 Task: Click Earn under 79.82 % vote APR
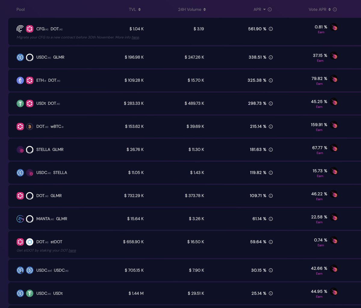click(x=319, y=84)
